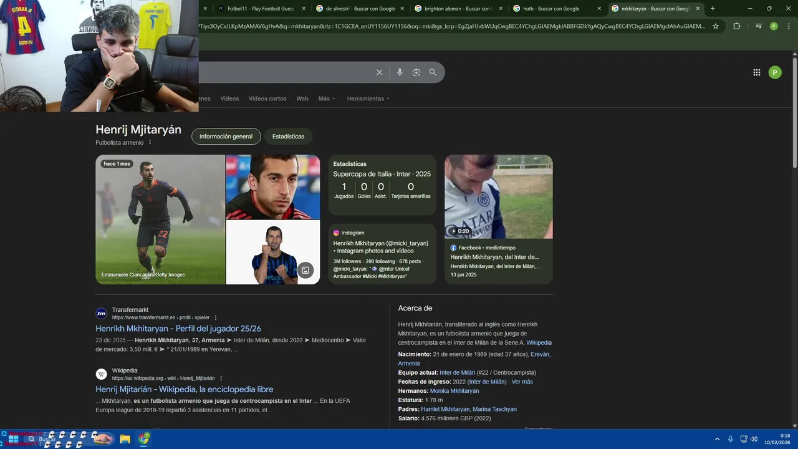Clear the Google search box text

coord(379,72)
